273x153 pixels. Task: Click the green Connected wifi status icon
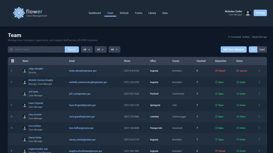pos(229,37)
